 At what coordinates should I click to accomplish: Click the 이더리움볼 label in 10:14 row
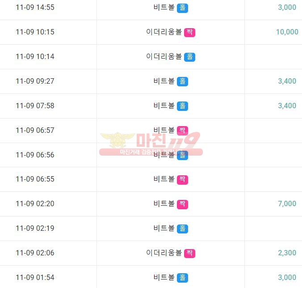pyautogui.click(x=164, y=56)
